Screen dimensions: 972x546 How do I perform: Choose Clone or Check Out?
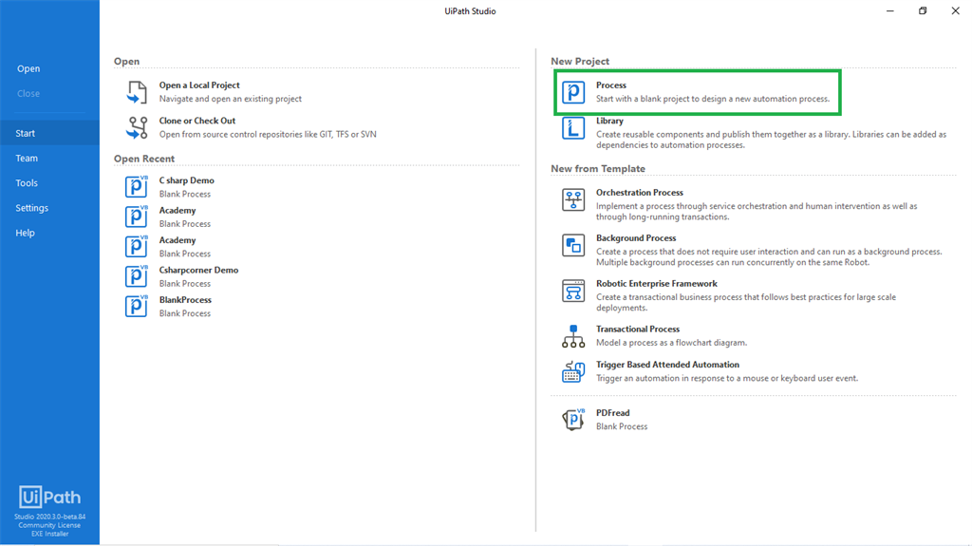tap(251, 127)
